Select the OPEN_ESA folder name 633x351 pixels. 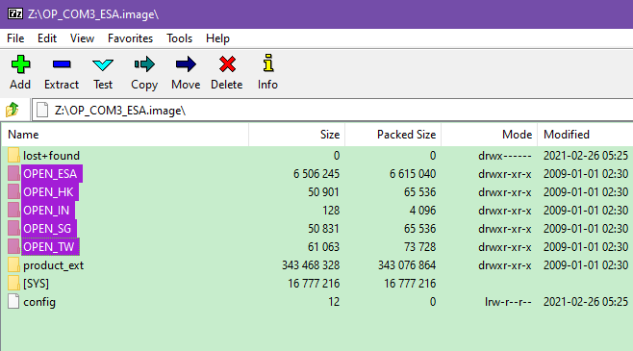(50, 173)
